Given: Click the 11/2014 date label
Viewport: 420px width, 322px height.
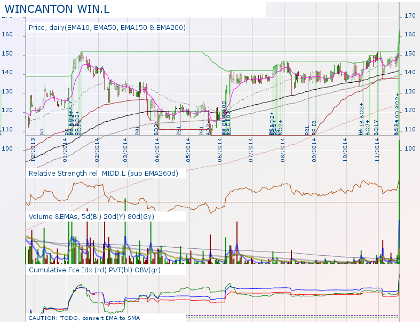Looking at the screenshot, I should click(x=377, y=150).
